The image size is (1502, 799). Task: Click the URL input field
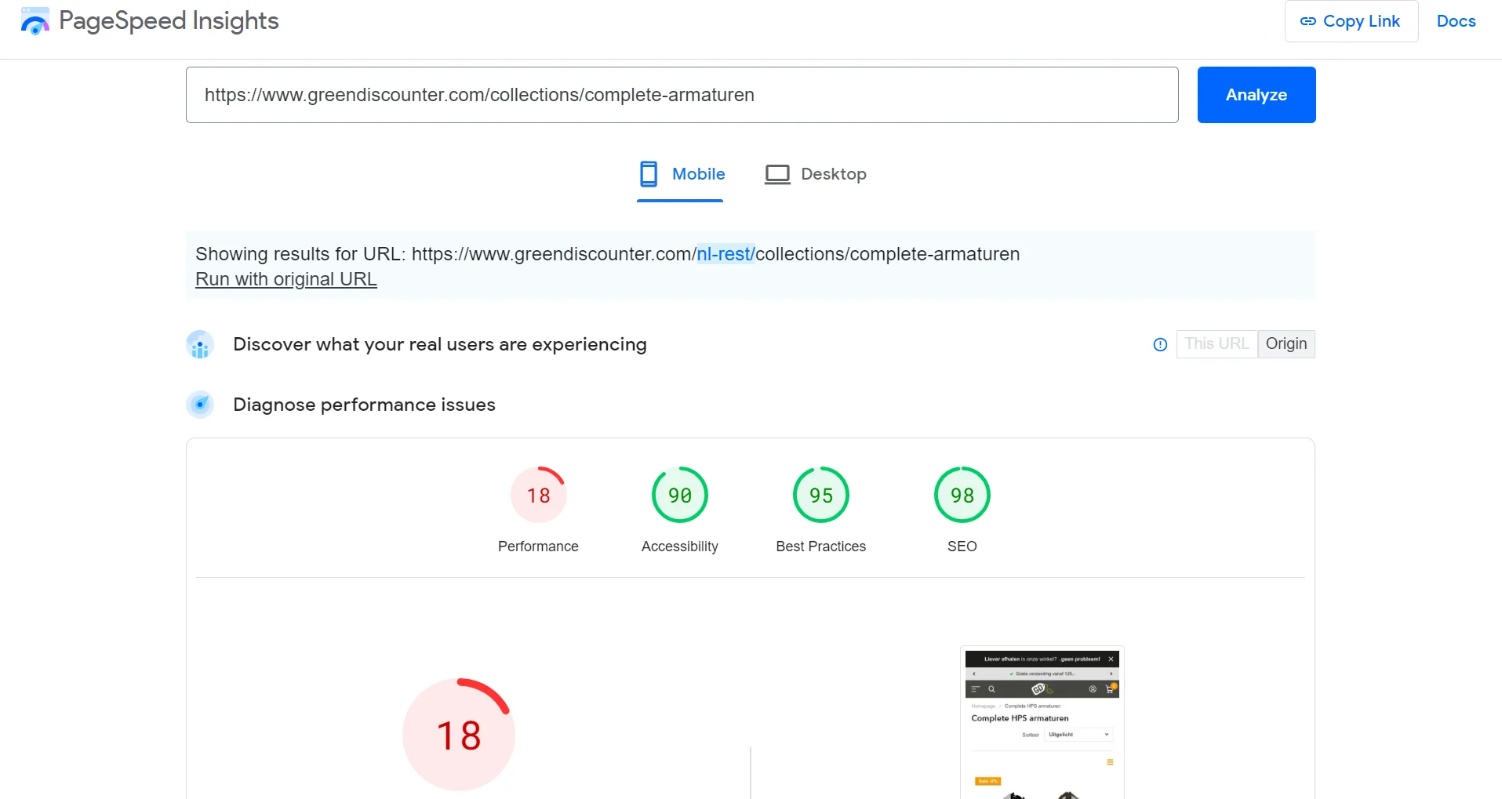coord(682,95)
